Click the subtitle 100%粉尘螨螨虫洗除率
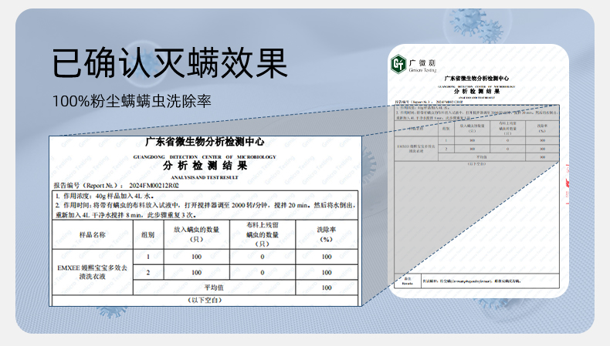The image size is (610, 346). point(131,102)
